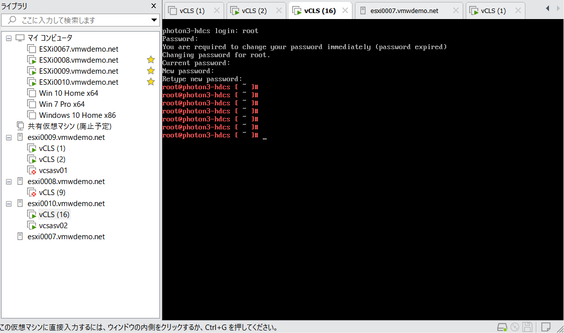Click the ライブラリ panel title
564x333 pixels.
coord(14,6)
